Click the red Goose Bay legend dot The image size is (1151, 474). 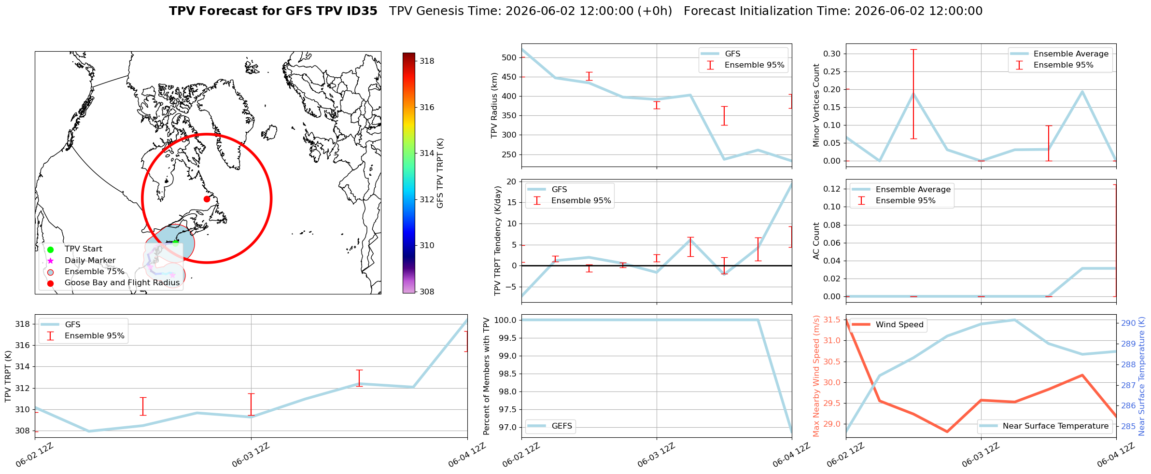[50, 283]
